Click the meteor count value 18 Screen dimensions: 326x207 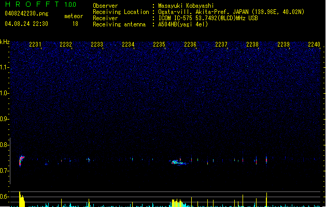tap(75, 24)
